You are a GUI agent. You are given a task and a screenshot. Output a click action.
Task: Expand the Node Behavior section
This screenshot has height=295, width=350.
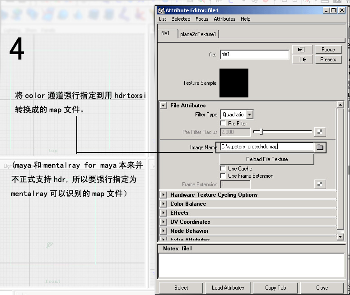(x=163, y=231)
